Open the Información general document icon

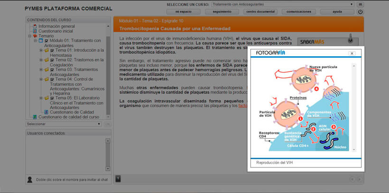[35, 26]
